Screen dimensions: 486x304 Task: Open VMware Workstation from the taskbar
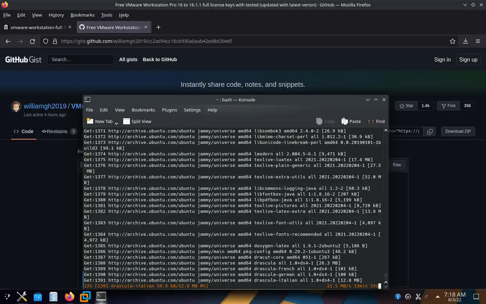[85, 297]
